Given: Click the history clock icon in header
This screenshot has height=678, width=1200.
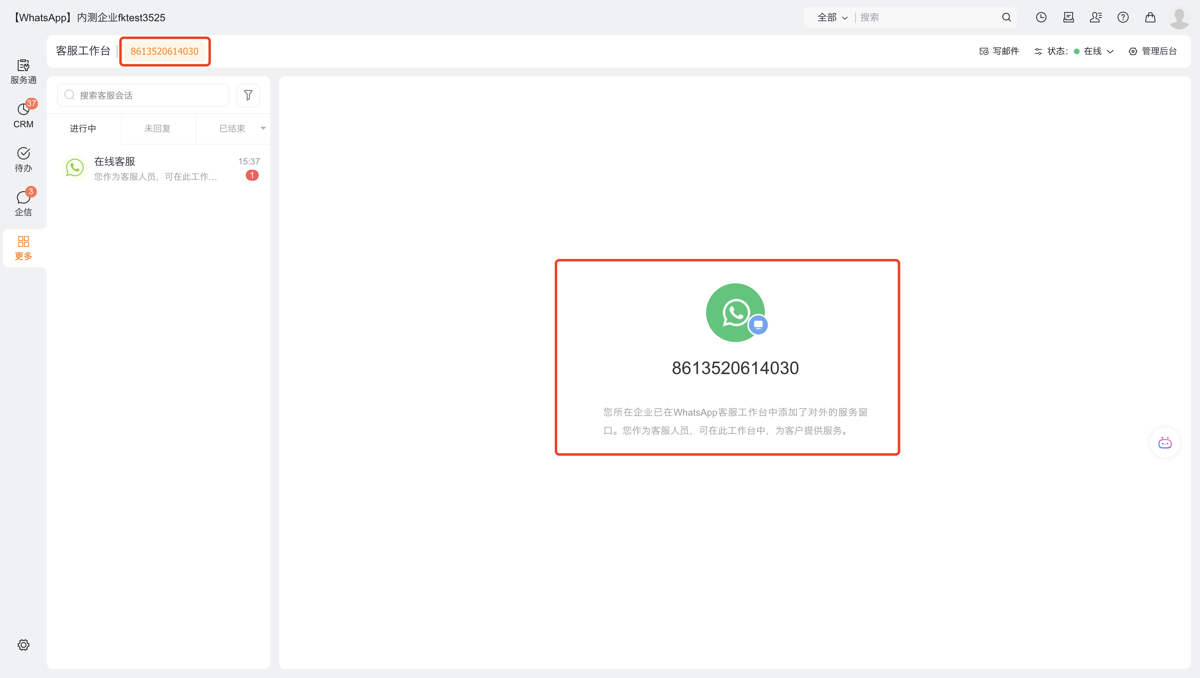Looking at the screenshot, I should coord(1041,17).
